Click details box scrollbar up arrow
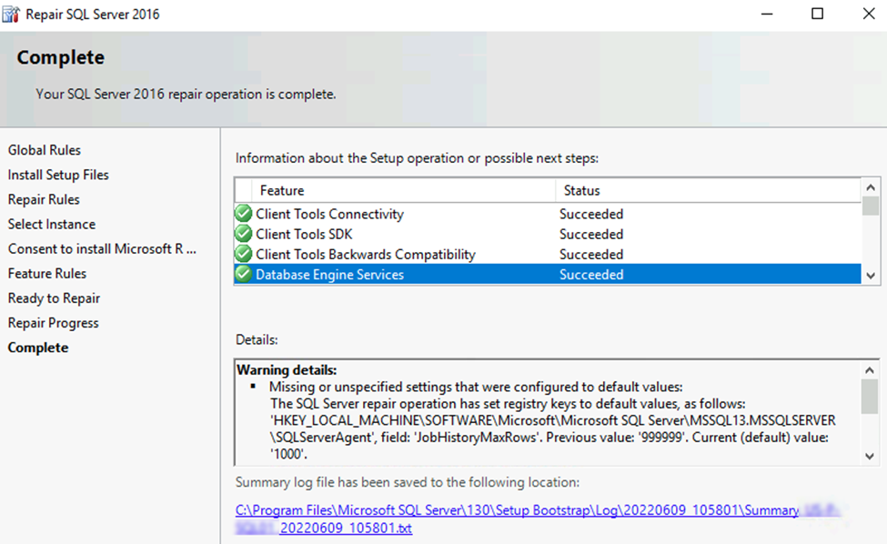 coord(870,370)
